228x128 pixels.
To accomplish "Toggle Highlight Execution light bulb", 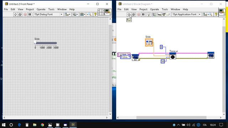I will point(149,14).
